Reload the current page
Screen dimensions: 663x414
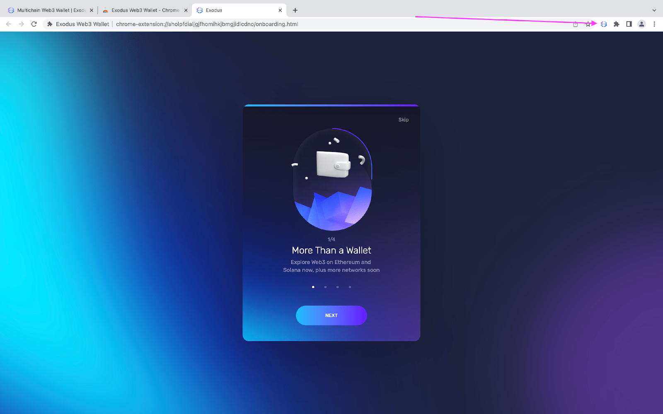coord(34,24)
